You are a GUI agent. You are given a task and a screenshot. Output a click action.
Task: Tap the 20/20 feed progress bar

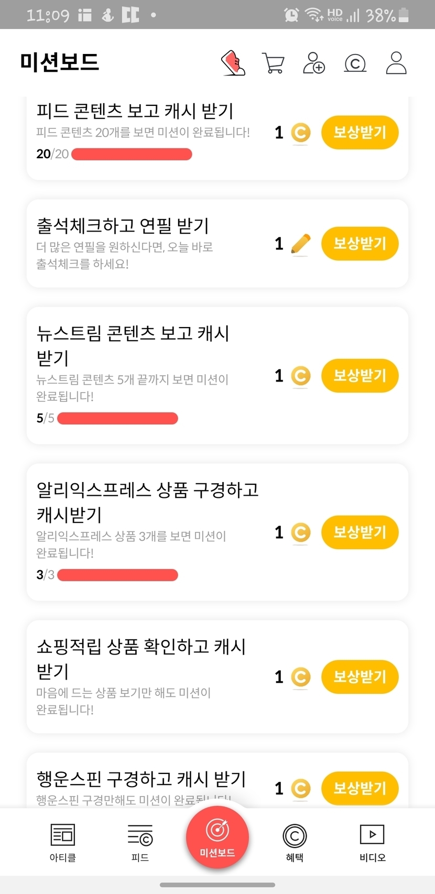pyautogui.click(x=132, y=154)
